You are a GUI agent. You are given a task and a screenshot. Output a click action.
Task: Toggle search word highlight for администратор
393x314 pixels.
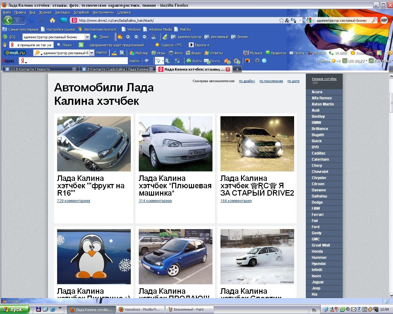[186, 37]
